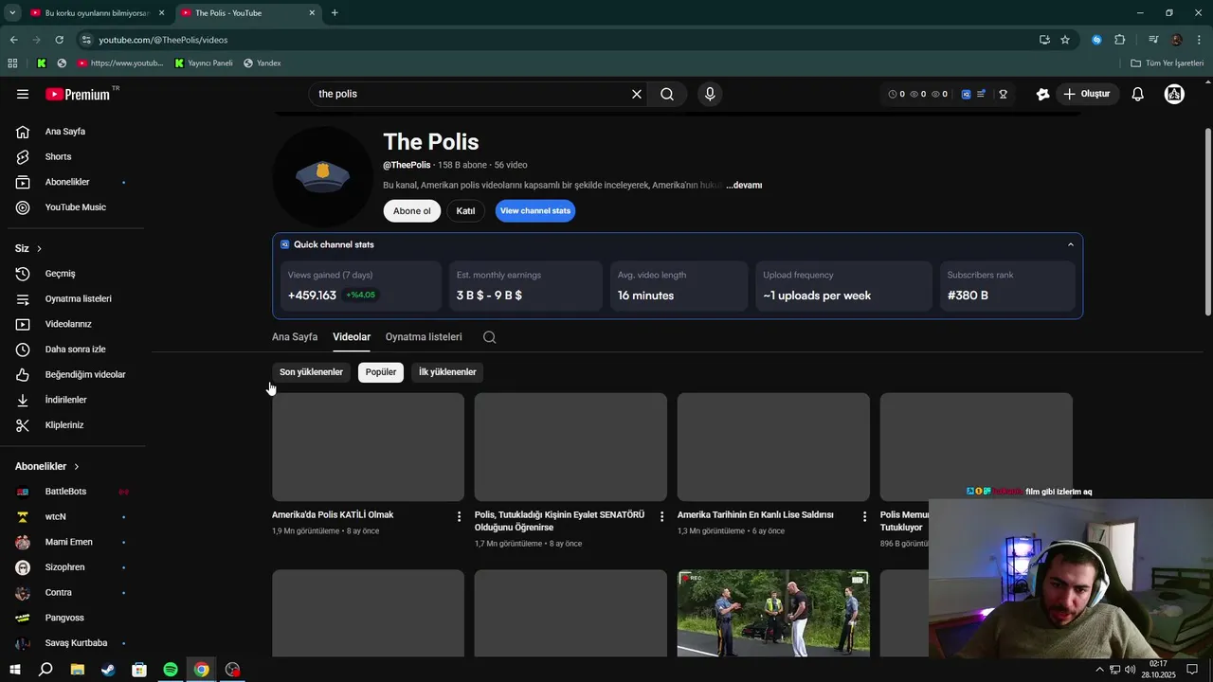The width and height of the screenshot is (1213, 682).
Task: Switch to the channel Ana Sayfa tab
Action: pyautogui.click(x=295, y=337)
